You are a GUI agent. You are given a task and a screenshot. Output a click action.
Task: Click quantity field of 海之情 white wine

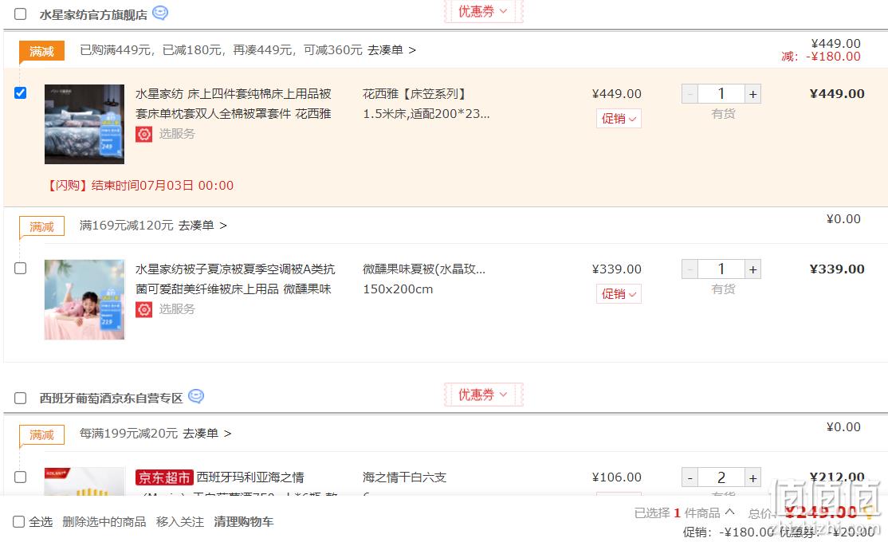click(721, 477)
